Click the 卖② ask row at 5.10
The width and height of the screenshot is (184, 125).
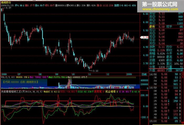point(166,20)
